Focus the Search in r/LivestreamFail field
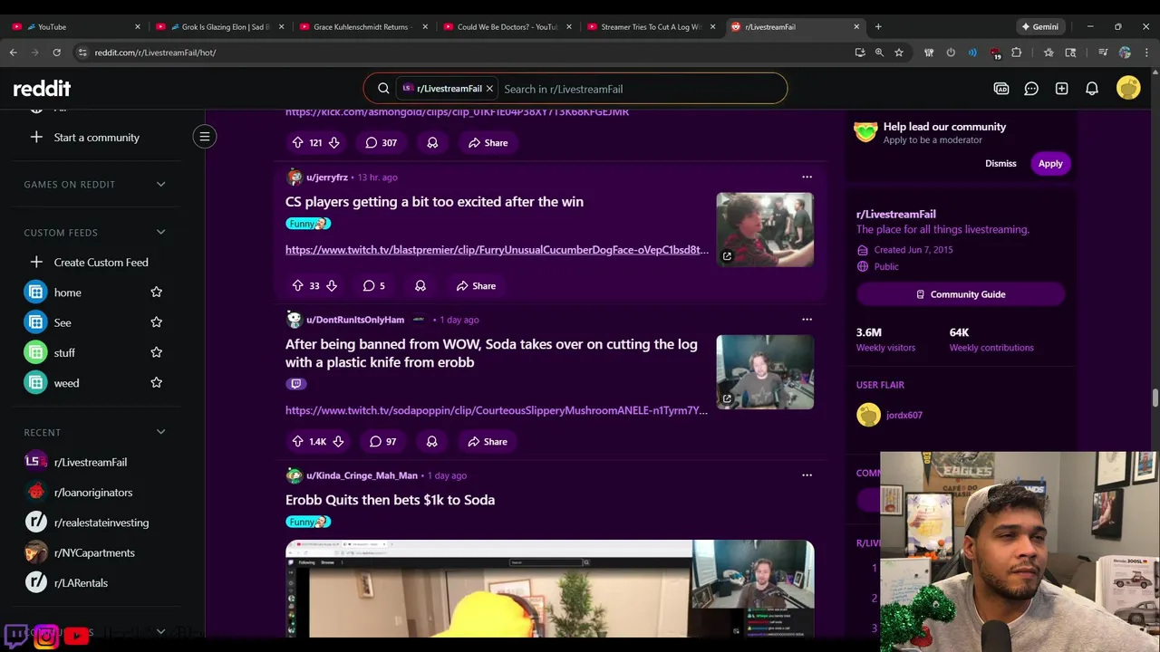Image resolution: width=1160 pixels, height=652 pixels. pos(639,89)
